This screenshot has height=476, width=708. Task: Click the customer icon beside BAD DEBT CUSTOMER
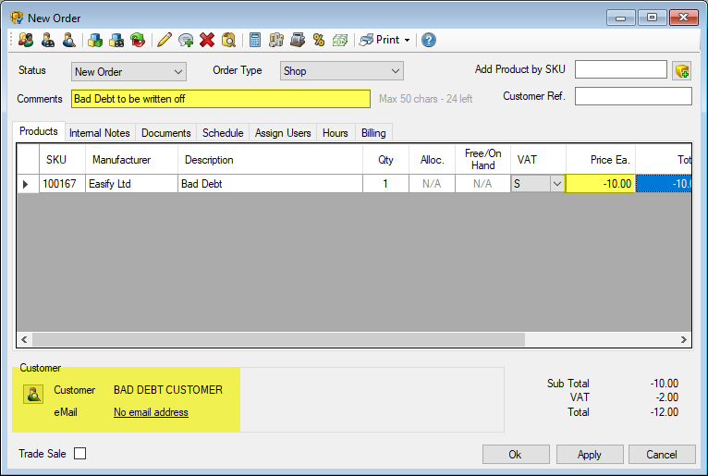pos(33,395)
